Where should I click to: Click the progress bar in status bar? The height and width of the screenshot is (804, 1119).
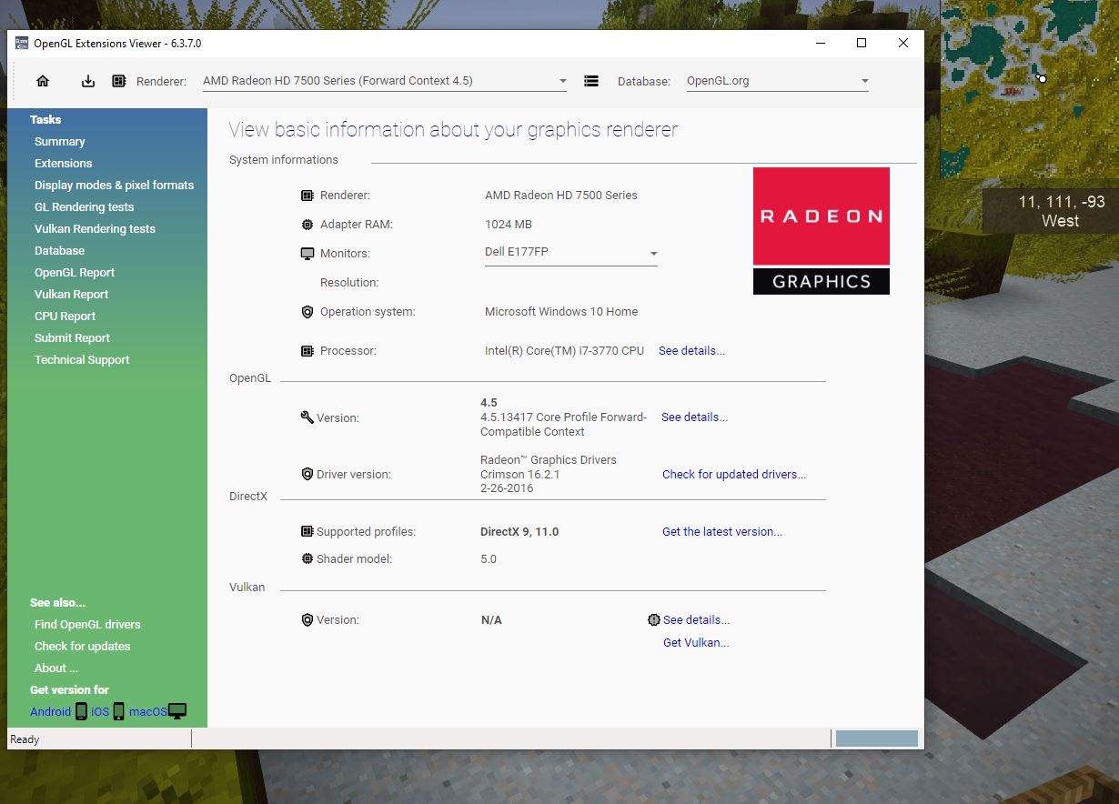pos(876,739)
